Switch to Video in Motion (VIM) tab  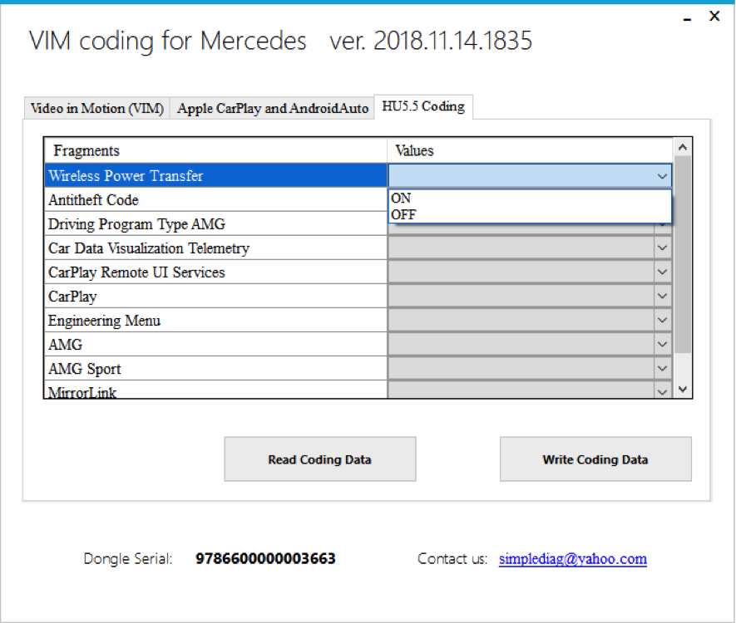[x=96, y=108]
